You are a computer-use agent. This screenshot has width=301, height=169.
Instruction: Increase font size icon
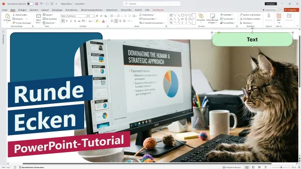pos(97,16)
